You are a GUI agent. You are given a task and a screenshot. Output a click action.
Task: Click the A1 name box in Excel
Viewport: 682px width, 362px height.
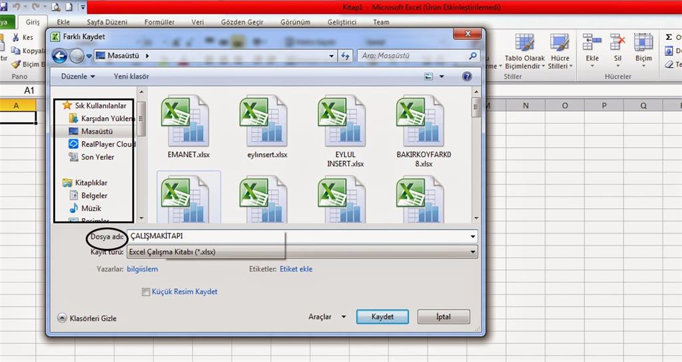tap(29, 90)
